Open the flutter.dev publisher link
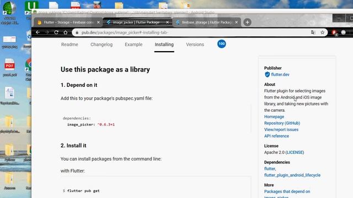Screen dimensions: 353x198 pyautogui.click(x=280, y=75)
